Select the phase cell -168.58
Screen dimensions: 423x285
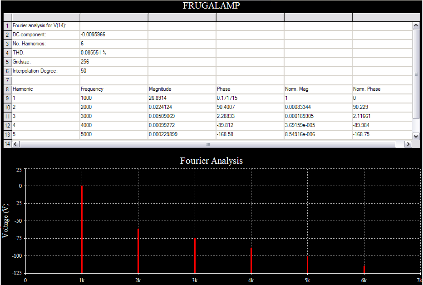pyautogui.click(x=250, y=134)
